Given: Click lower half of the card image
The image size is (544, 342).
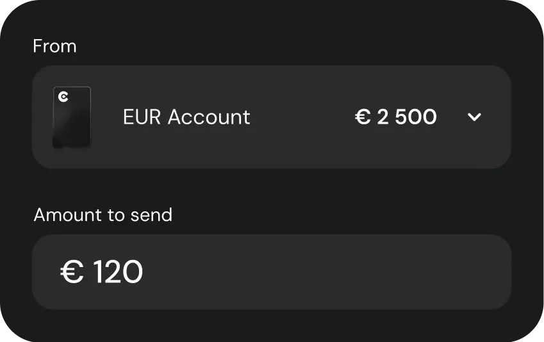Looking at the screenshot, I should (x=72, y=133).
